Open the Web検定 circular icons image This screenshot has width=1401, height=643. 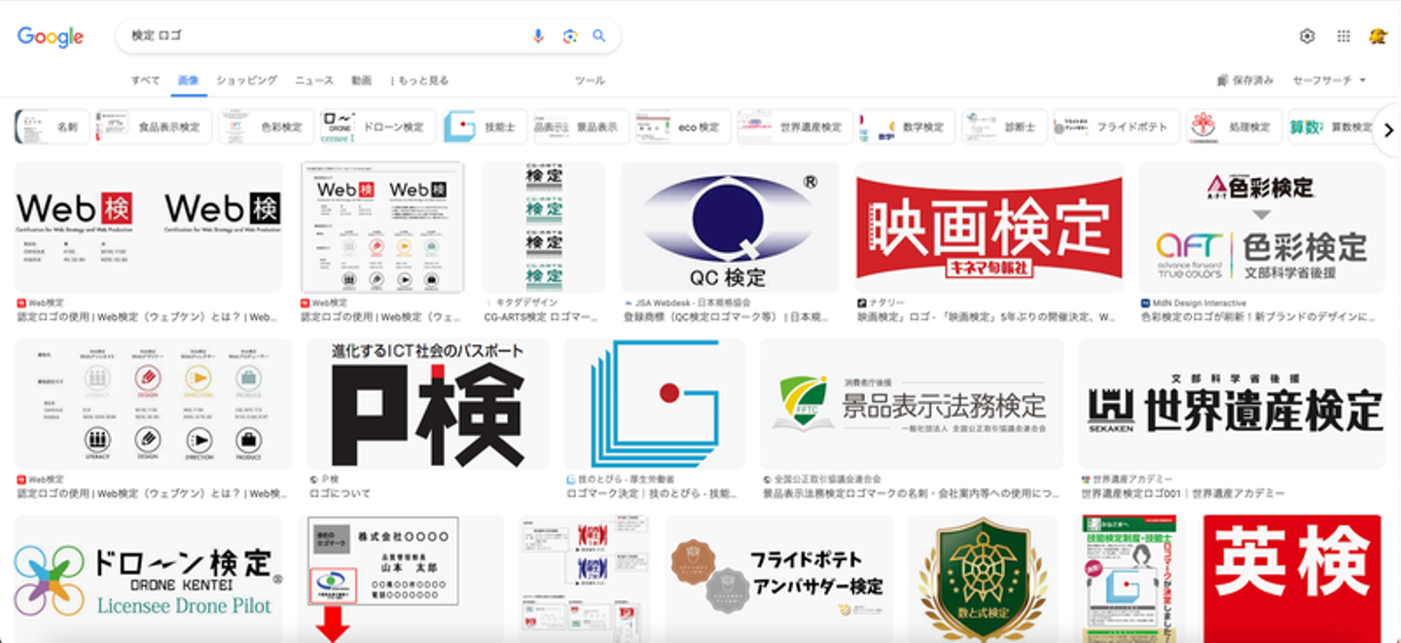(x=153, y=404)
